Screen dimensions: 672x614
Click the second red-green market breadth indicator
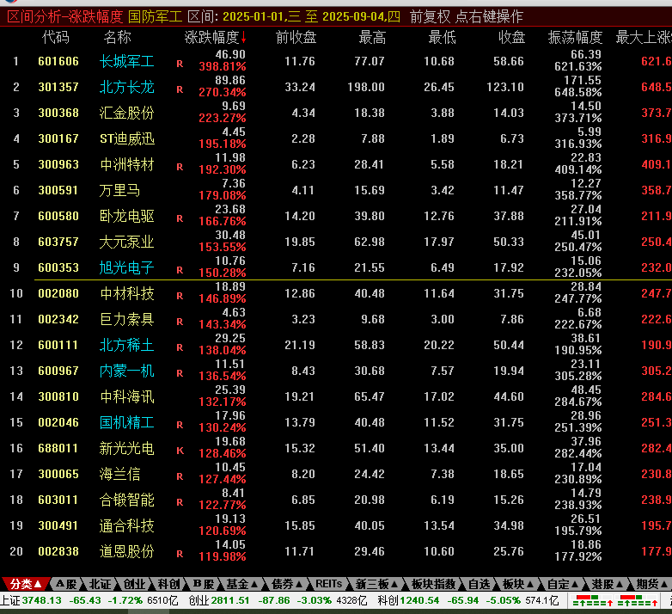(x=638, y=600)
